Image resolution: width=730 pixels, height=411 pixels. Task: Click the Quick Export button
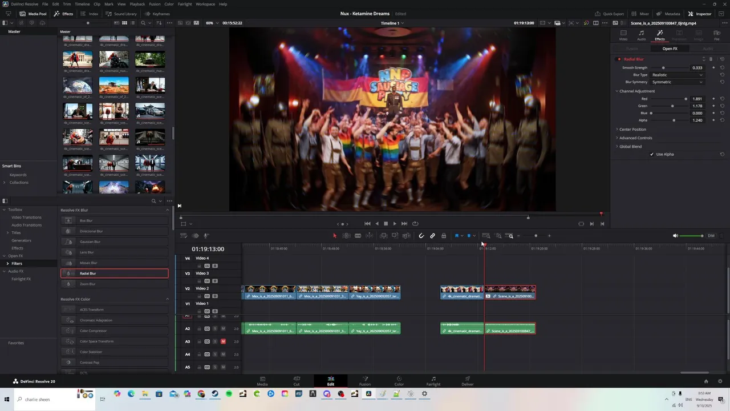pyautogui.click(x=609, y=14)
